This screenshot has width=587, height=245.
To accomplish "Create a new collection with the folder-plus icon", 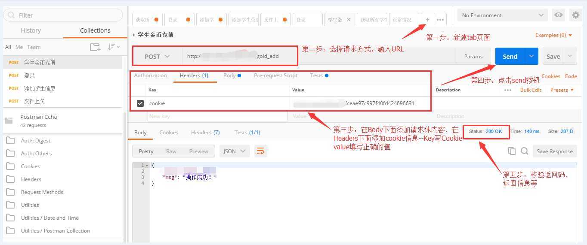I will (x=95, y=47).
